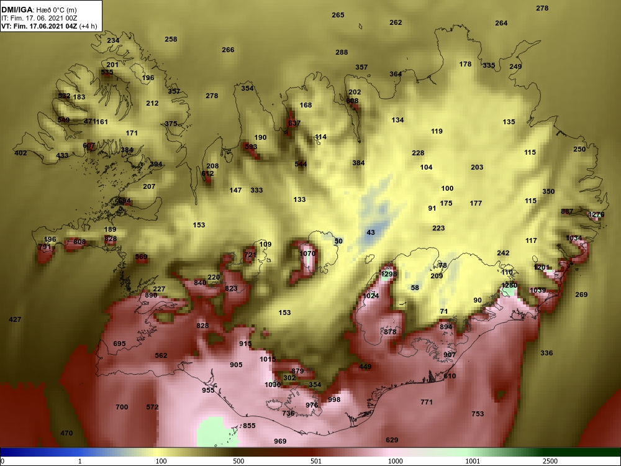
Task: Click legend label '1001' on the color scale
Action: pos(473,461)
